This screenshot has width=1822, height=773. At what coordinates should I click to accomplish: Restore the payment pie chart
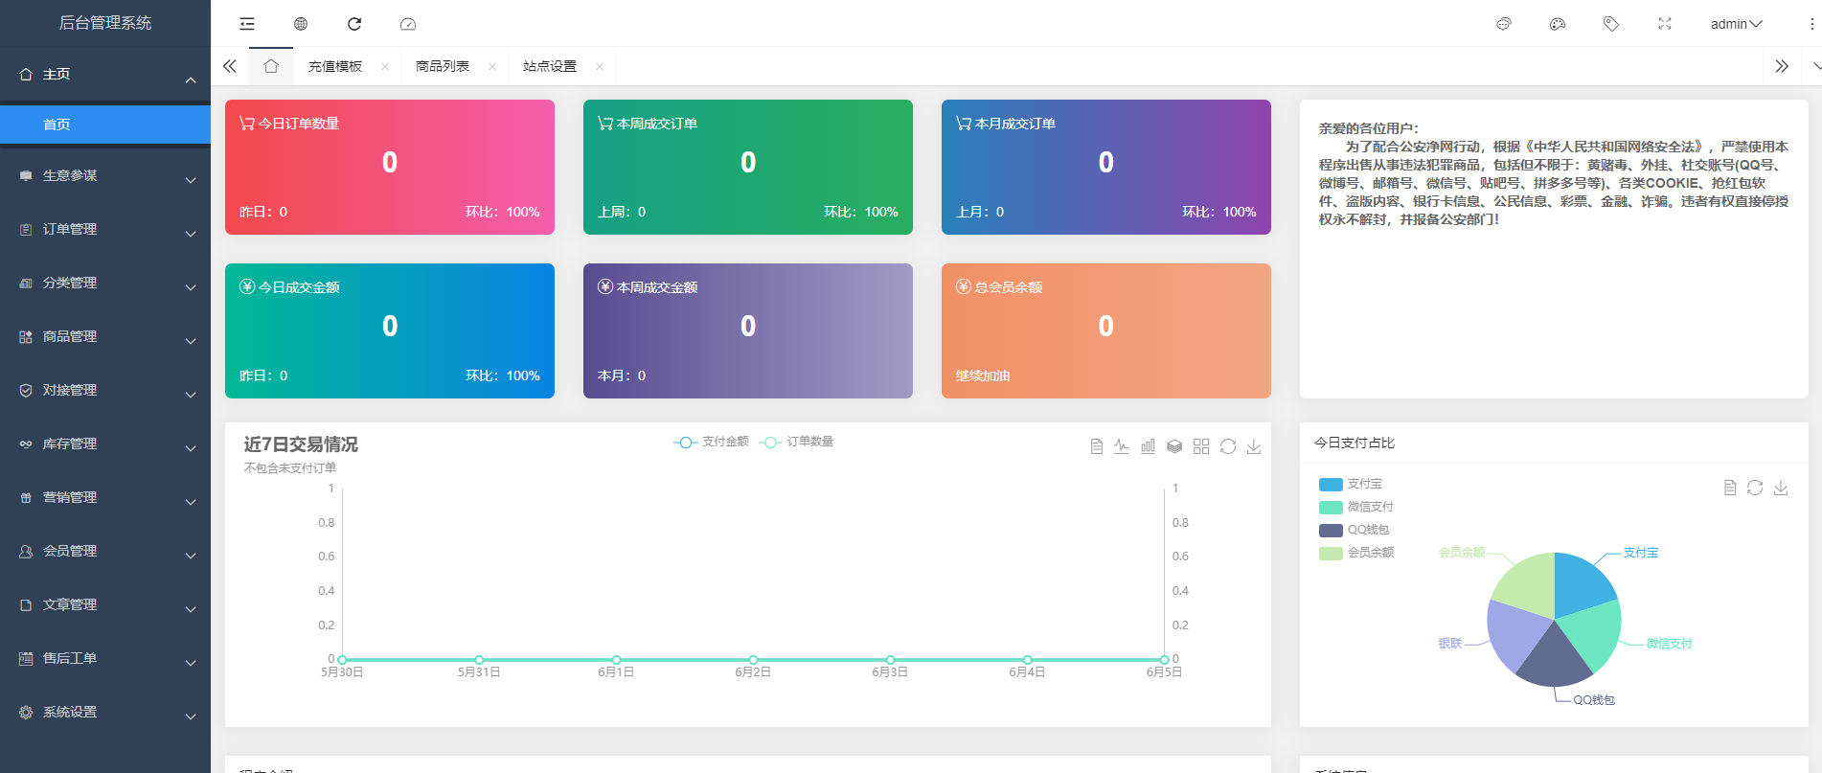[x=1755, y=488]
